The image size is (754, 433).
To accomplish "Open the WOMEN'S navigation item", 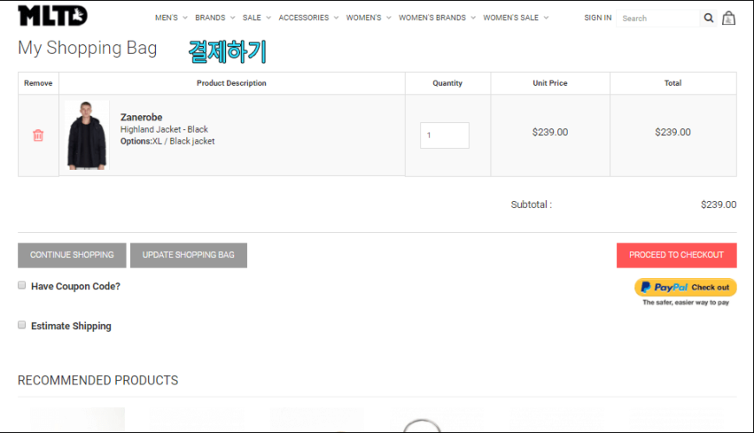I will point(363,18).
